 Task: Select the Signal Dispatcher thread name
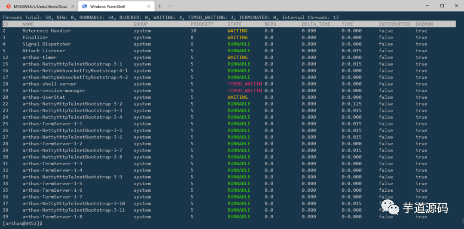pos(46,44)
